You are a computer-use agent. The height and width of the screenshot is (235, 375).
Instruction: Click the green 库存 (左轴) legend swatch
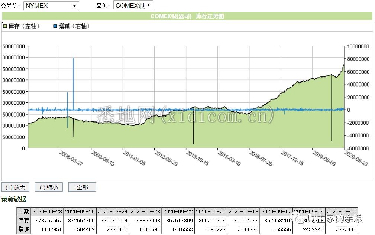(x=5, y=26)
